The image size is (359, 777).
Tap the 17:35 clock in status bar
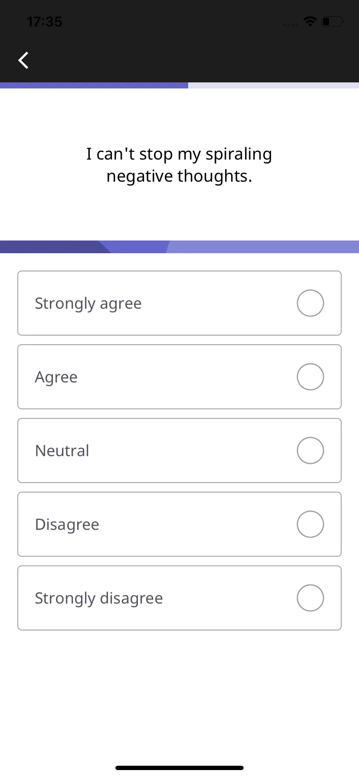(x=44, y=22)
